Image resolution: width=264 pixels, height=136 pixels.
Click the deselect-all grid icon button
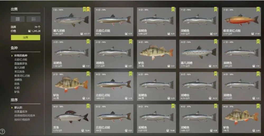point(34,19)
